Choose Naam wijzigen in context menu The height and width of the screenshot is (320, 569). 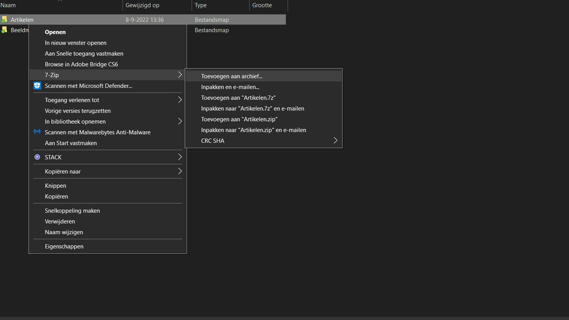(x=64, y=232)
